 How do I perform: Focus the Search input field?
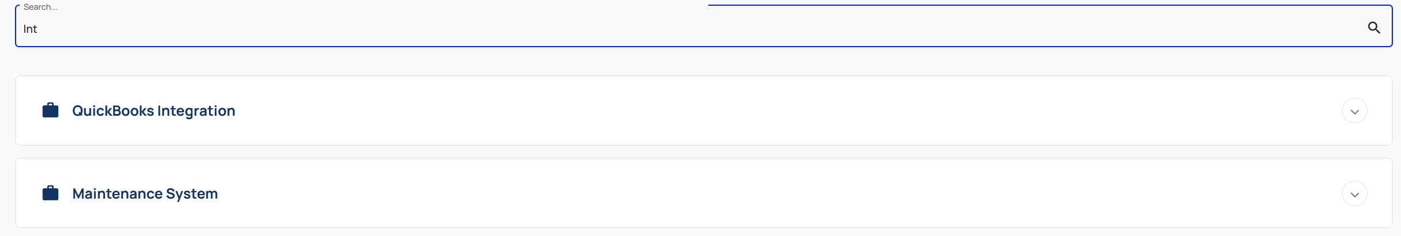(704, 26)
